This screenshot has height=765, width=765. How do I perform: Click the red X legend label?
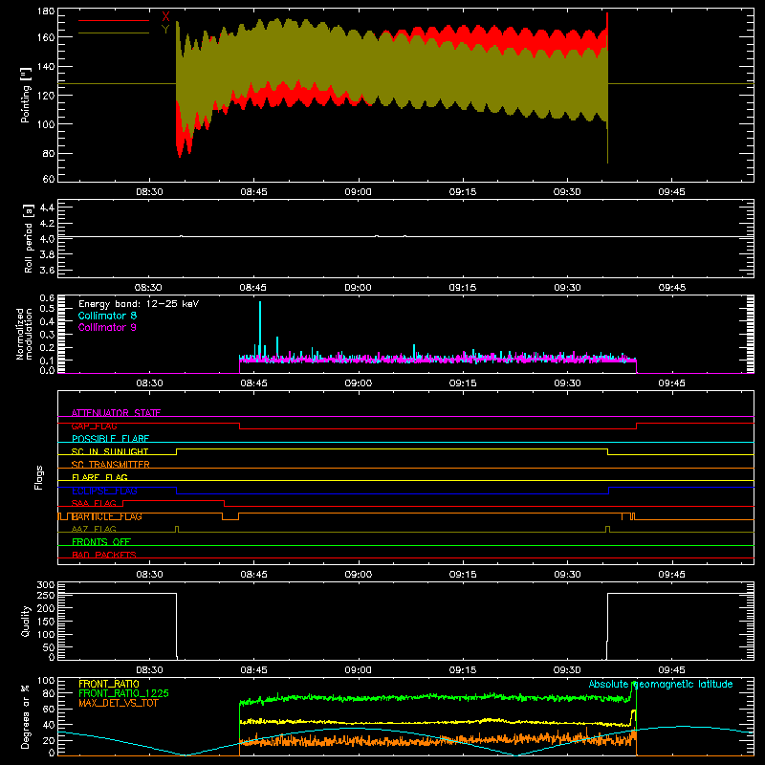click(165, 17)
